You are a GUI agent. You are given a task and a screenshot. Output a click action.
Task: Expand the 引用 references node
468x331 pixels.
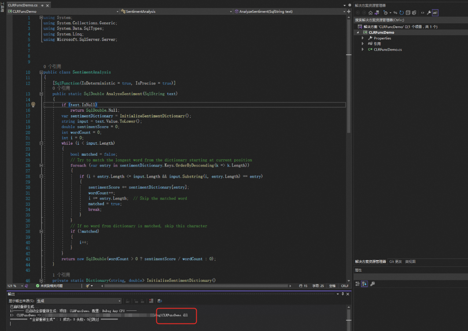point(363,44)
